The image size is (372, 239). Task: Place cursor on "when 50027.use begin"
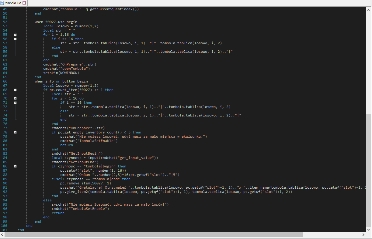coord(56,22)
